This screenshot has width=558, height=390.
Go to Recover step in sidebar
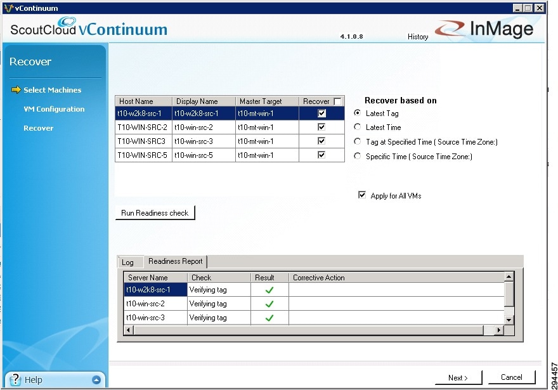(x=39, y=128)
